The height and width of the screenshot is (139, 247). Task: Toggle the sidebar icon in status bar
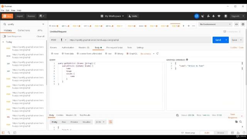click(3, 133)
